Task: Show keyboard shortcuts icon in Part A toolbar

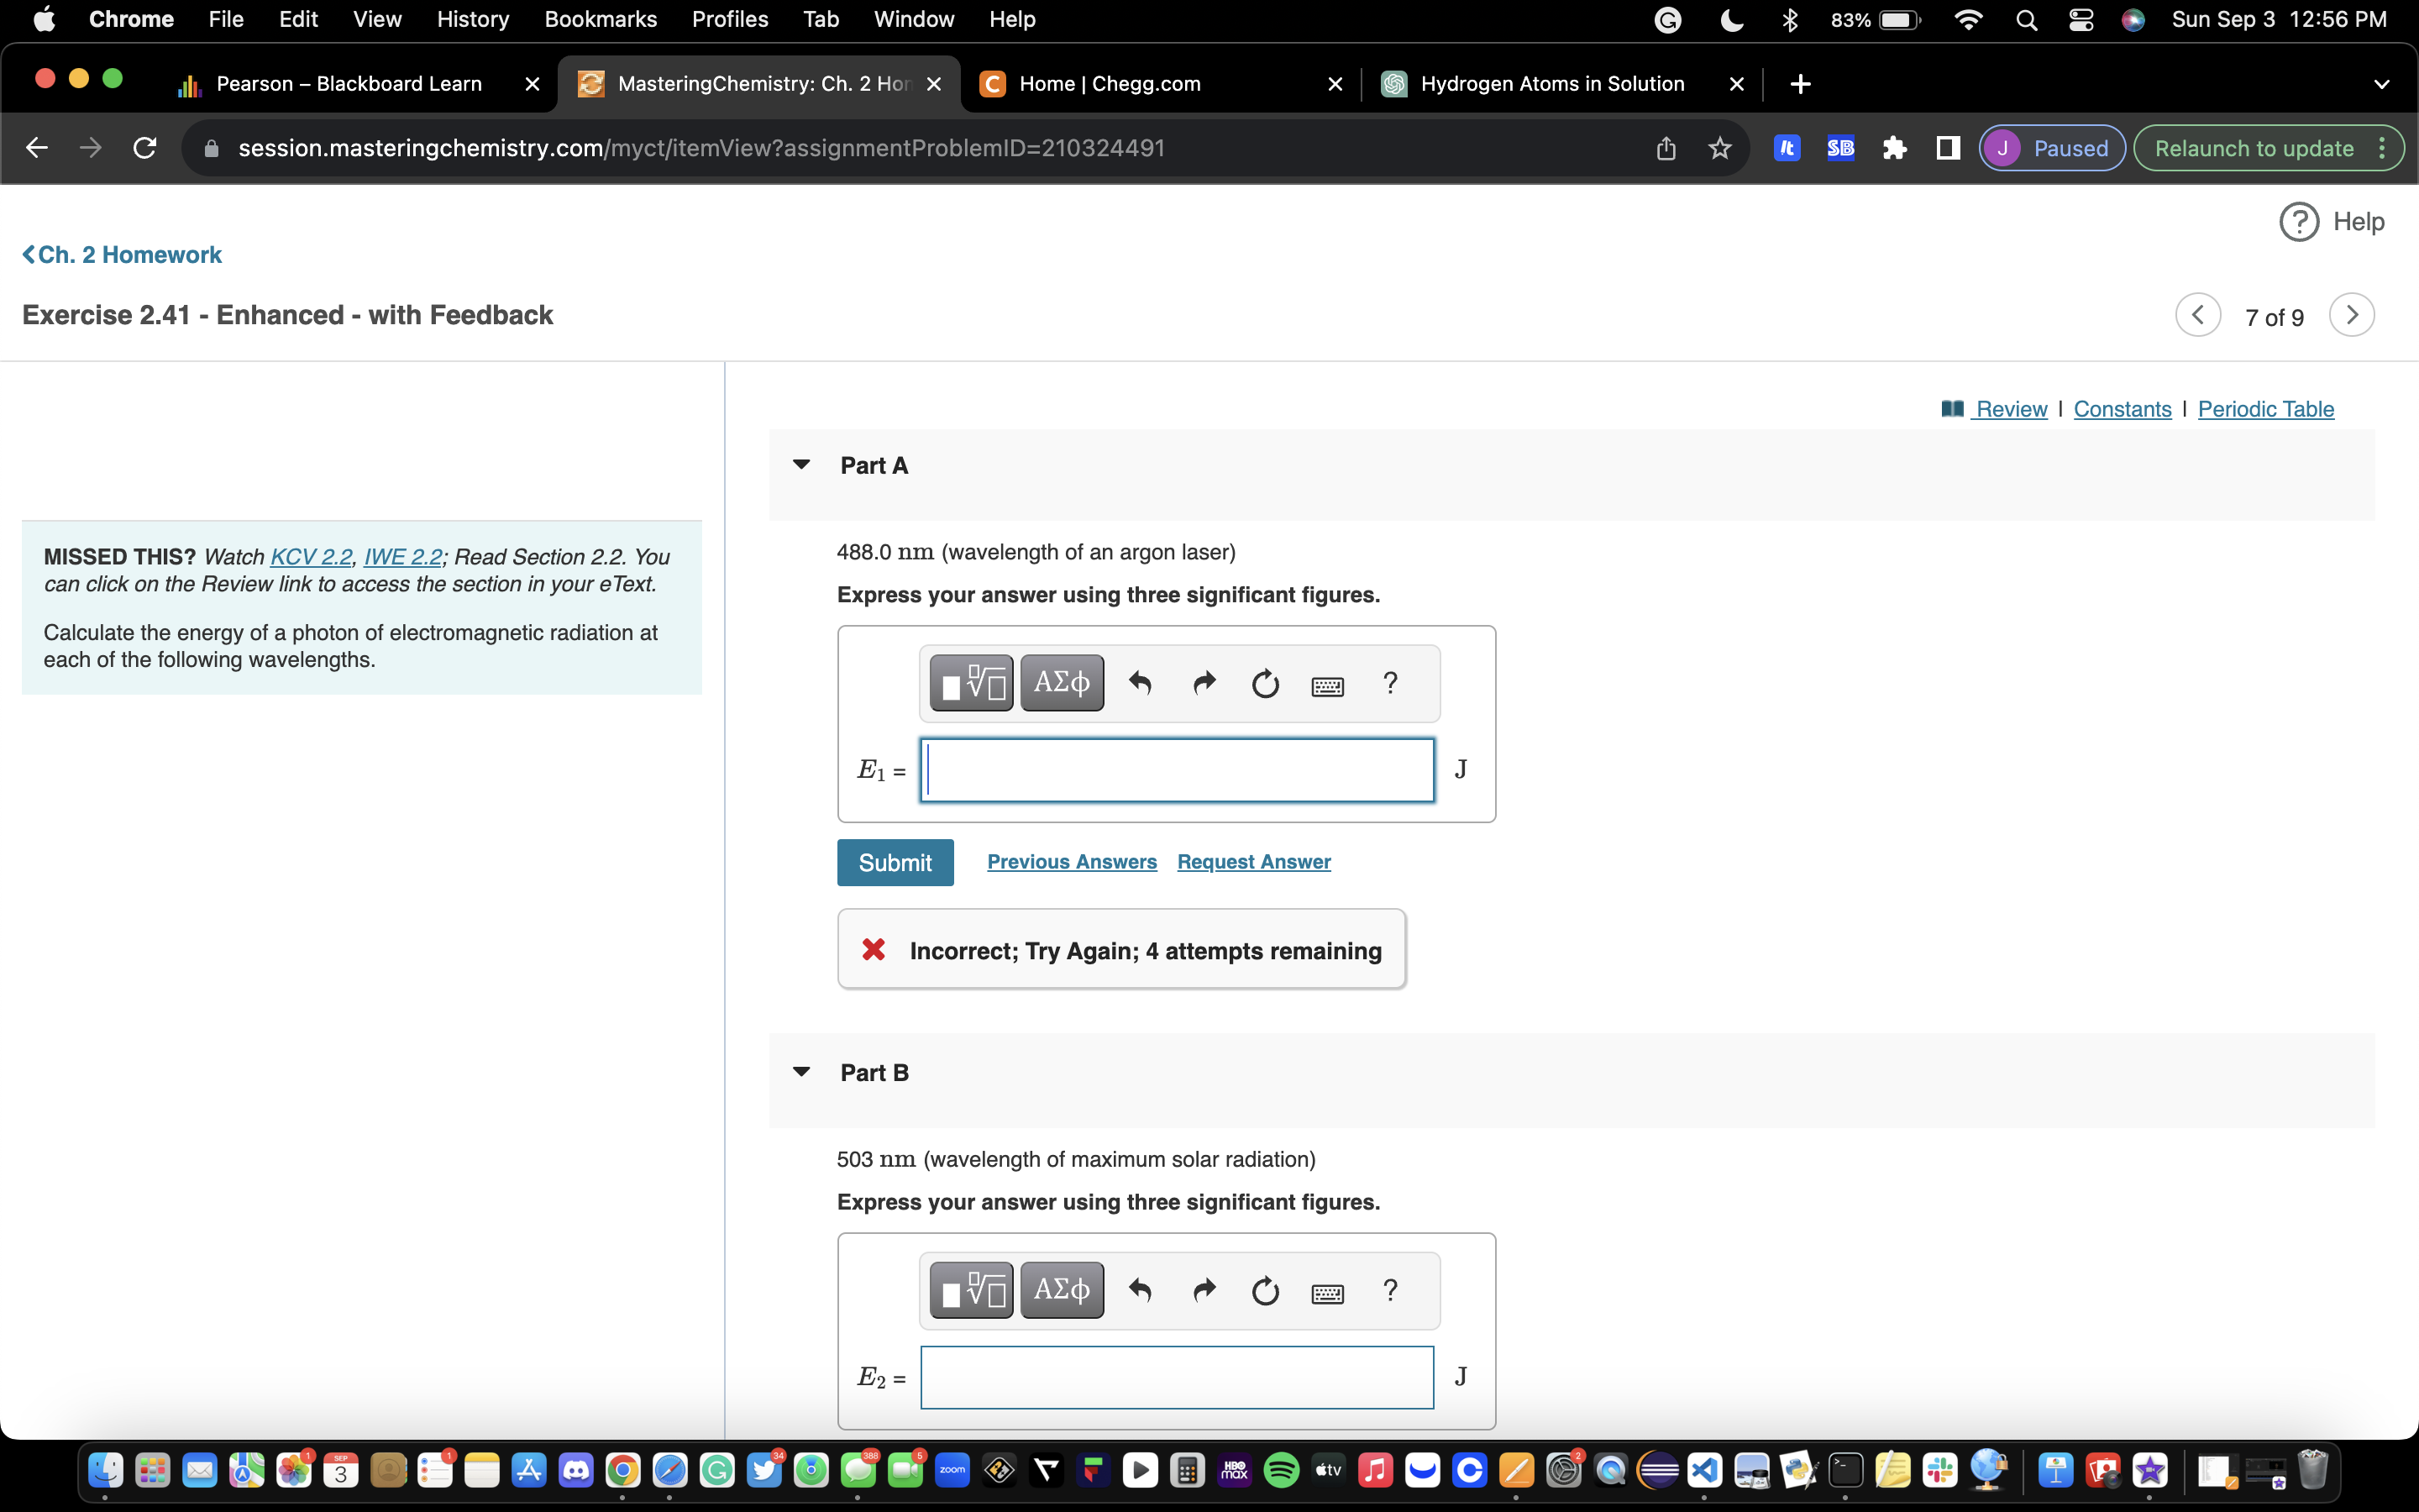Action: 1327,686
